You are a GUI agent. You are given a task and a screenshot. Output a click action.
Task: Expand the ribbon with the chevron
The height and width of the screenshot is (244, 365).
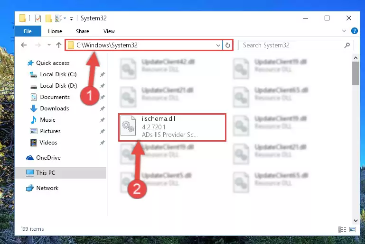(344, 31)
